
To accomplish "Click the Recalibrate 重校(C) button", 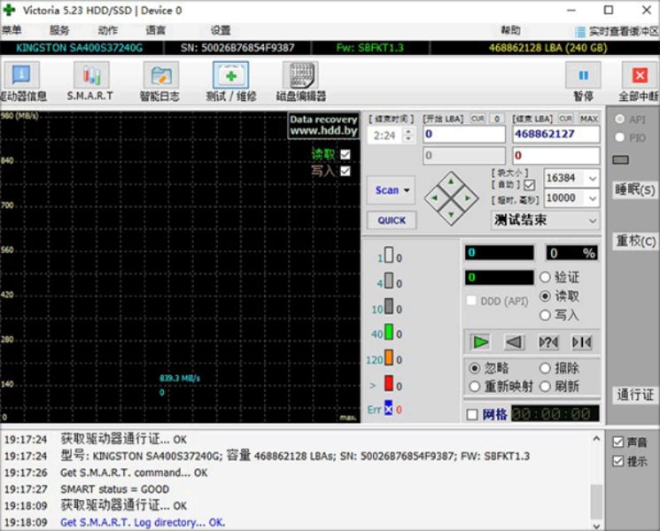I will click(x=634, y=241).
